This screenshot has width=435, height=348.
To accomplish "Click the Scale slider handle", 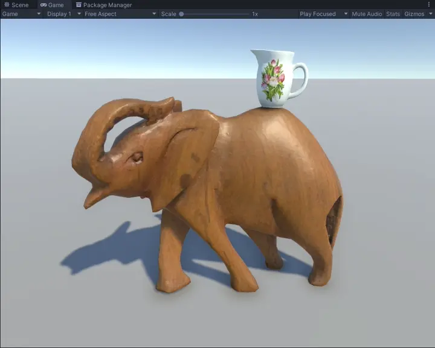I will pos(181,14).
